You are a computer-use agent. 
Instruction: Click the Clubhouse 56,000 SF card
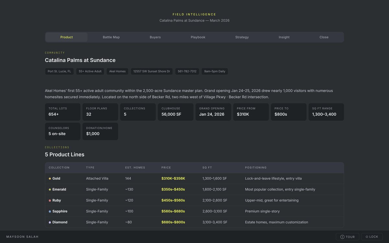(x=176, y=112)
